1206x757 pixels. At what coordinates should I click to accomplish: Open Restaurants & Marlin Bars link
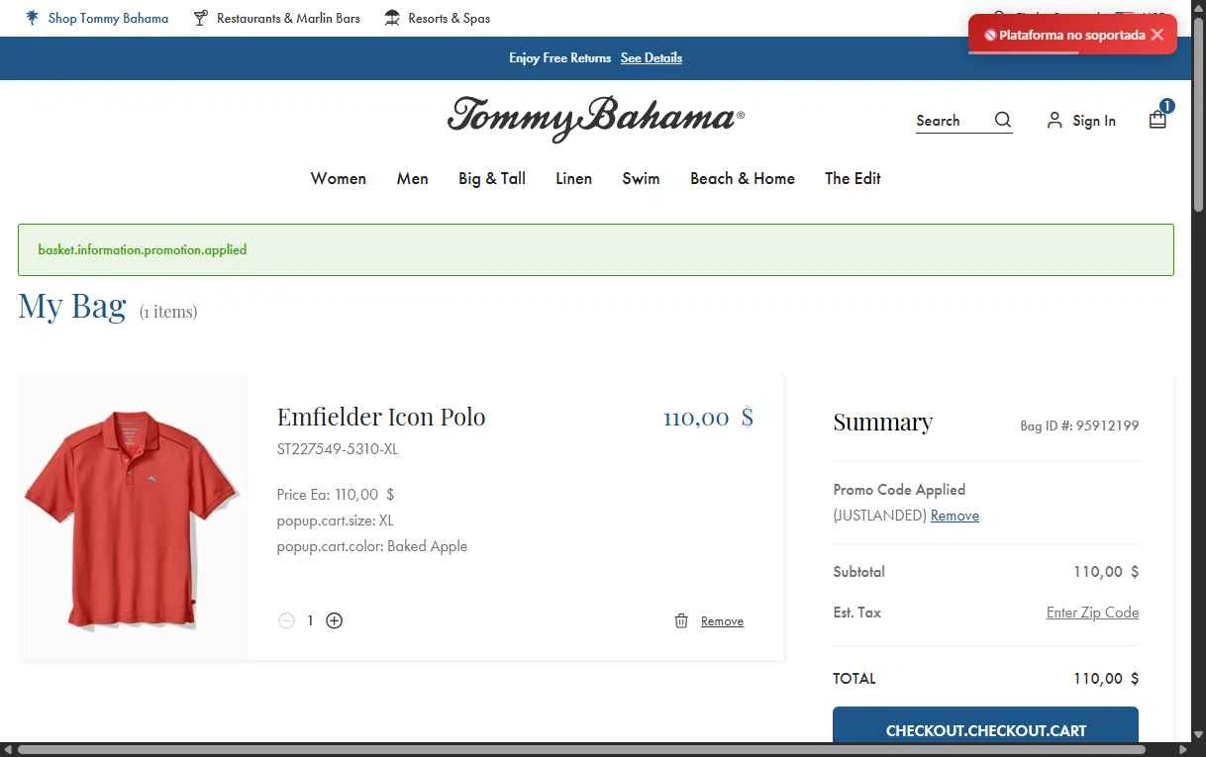(x=288, y=18)
